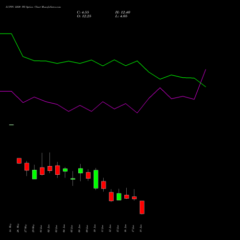The image size is (240, 240).
Task: Click the close value C: 4.55
Action: [83, 12]
